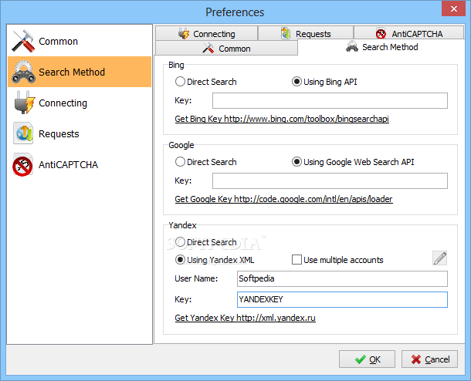Select the Search Method tab
Image resolution: width=471 pixels, height=381 pixels.
tap(381, 47)
